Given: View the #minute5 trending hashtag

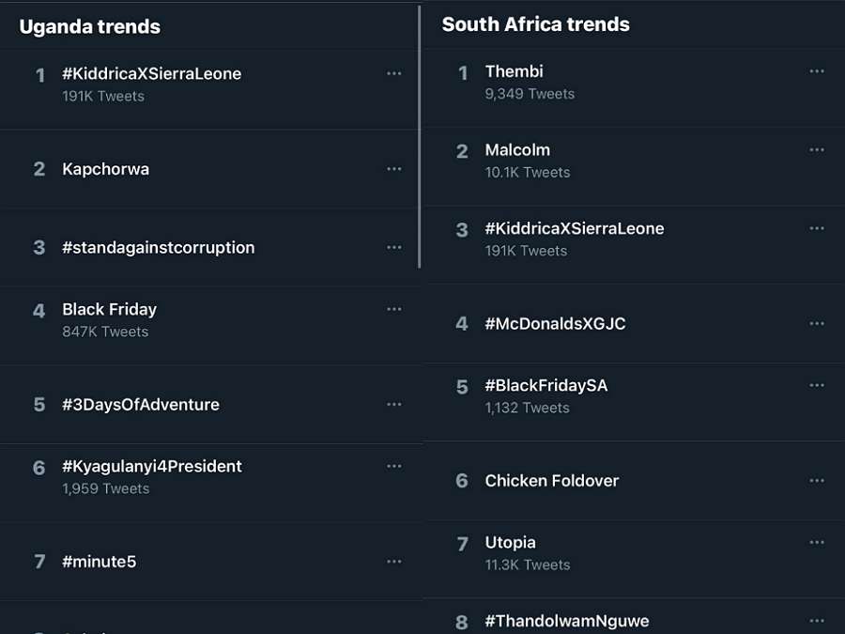Looking at the screenshot, I should (x=100, y=562).
